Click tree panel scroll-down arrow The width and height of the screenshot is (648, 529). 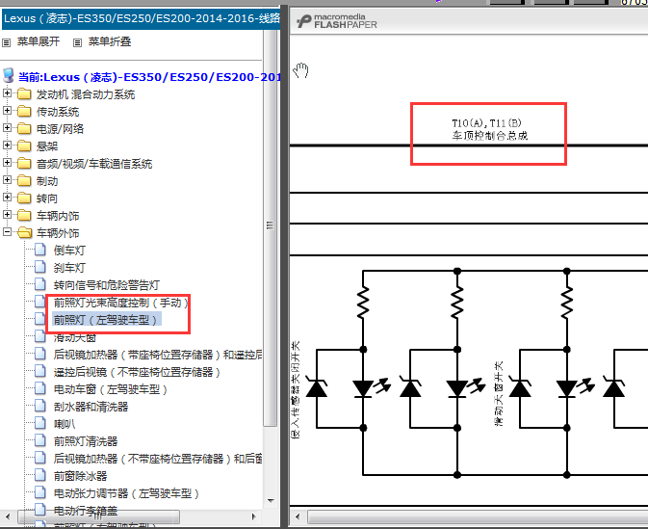click(x=271, y=501)
